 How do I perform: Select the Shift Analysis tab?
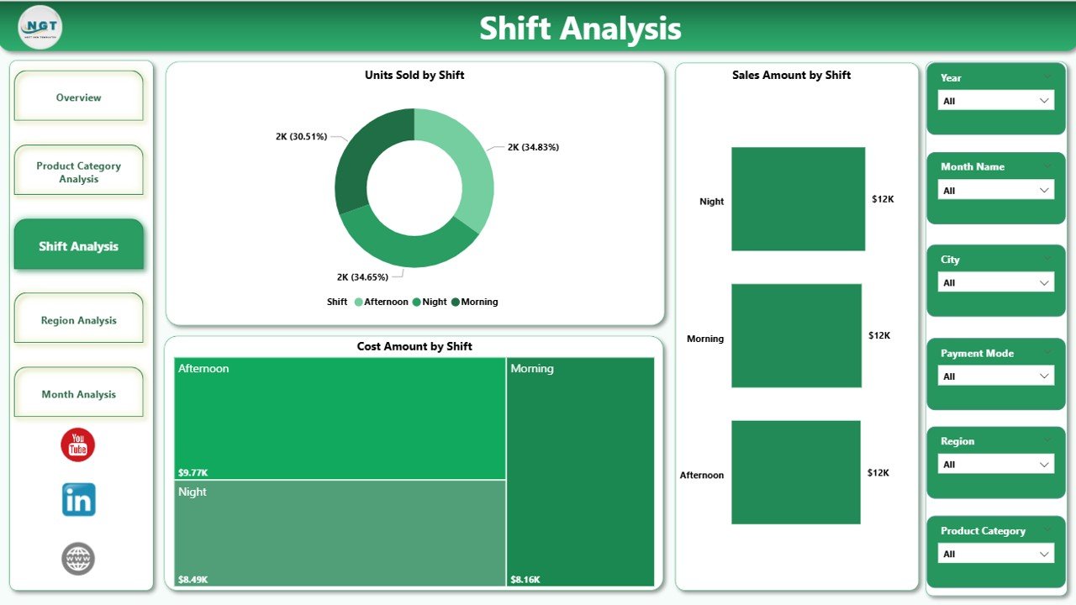pyautogui.click(x=78, y=244)
